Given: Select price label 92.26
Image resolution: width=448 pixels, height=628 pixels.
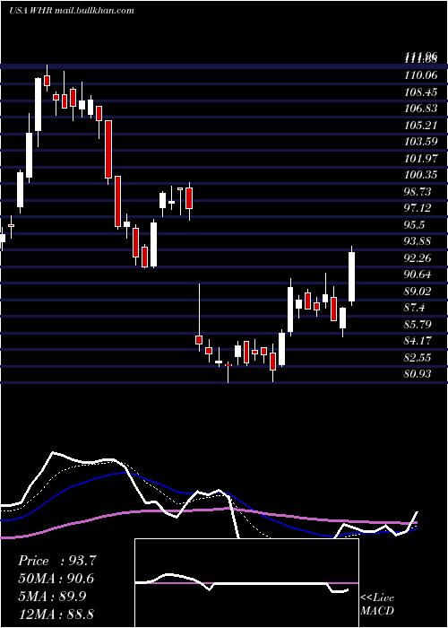Looking at the screenshot, I should (x=418, y=257).
